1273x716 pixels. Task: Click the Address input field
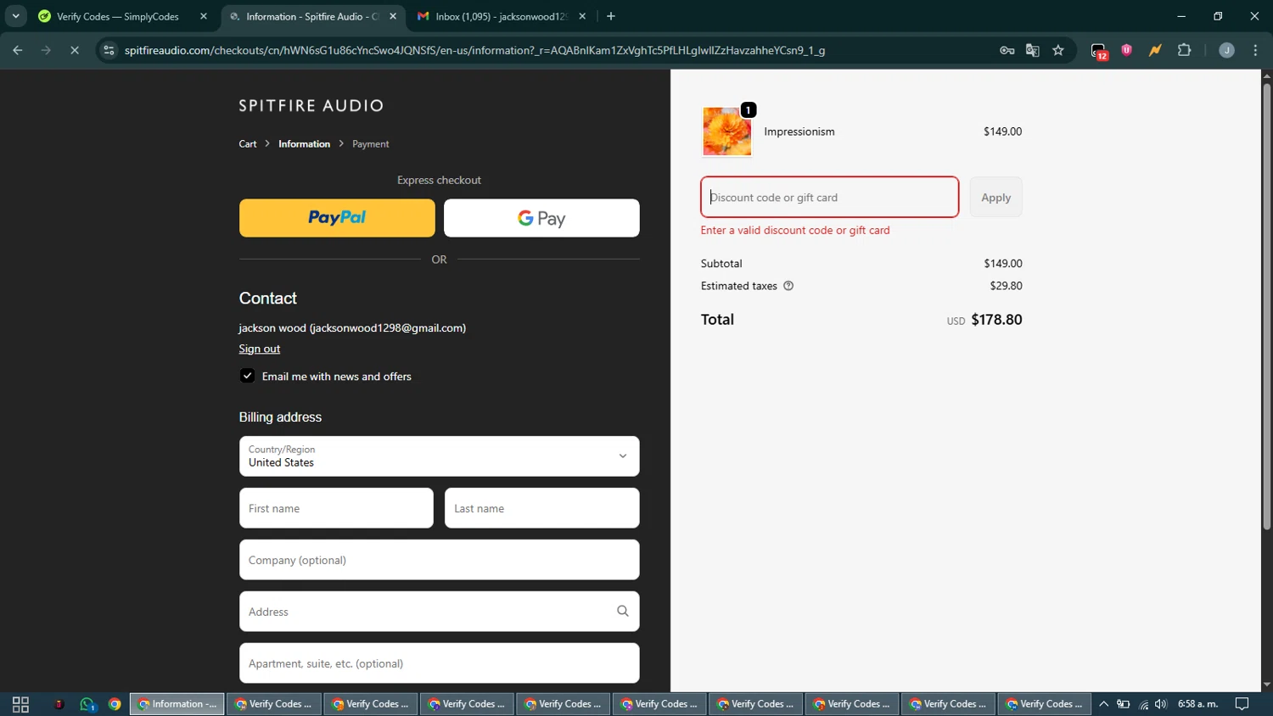pyautogui.click(x=439, y=612)
